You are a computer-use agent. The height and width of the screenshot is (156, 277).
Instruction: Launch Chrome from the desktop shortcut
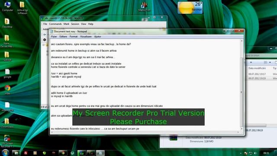point(7,90)
